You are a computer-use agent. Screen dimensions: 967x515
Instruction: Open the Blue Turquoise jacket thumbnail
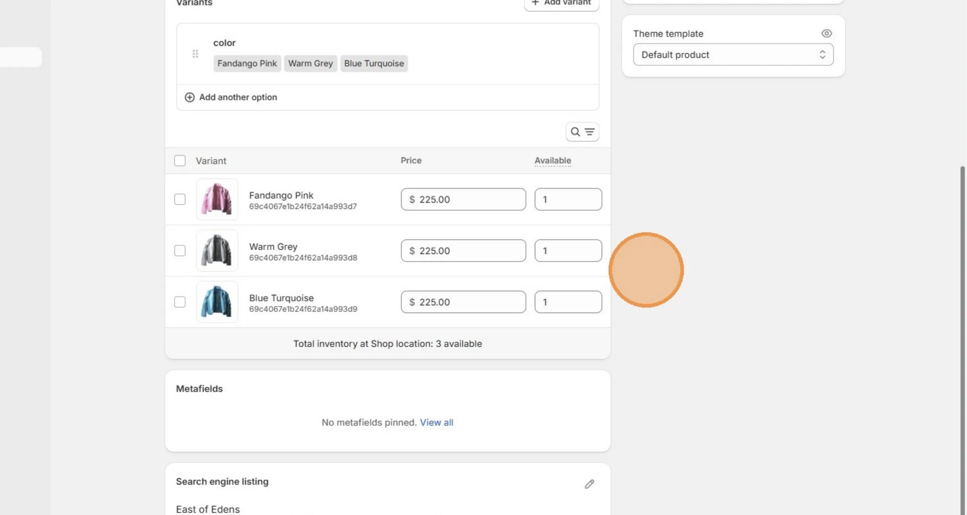point(217,302)
